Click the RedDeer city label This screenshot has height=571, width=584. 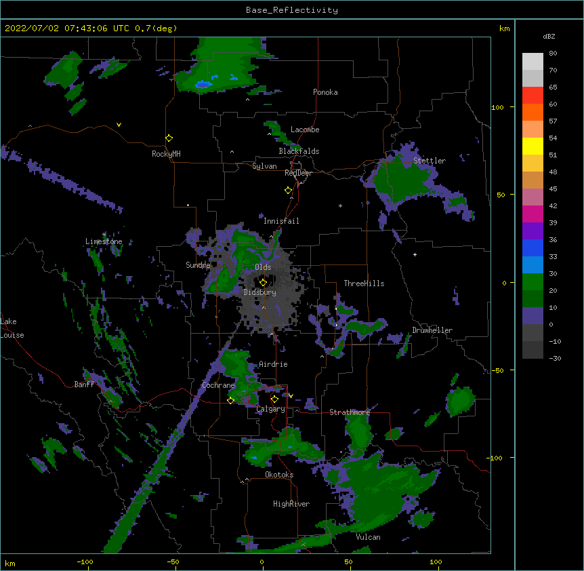tap(298, 173)
